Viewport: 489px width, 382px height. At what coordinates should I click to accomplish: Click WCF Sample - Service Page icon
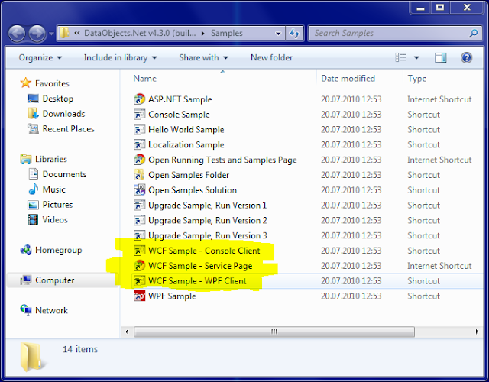click(139, 266)
